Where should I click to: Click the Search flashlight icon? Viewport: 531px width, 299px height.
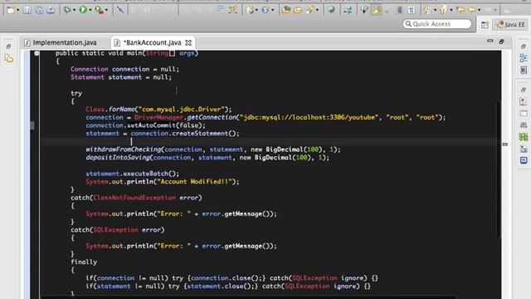309,10
